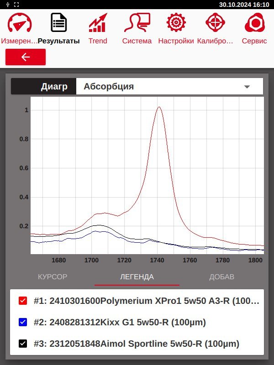
Task: Switch to the ЛЕГЕНДА tab
Action: pyautogui.click(x=137, y=277)
